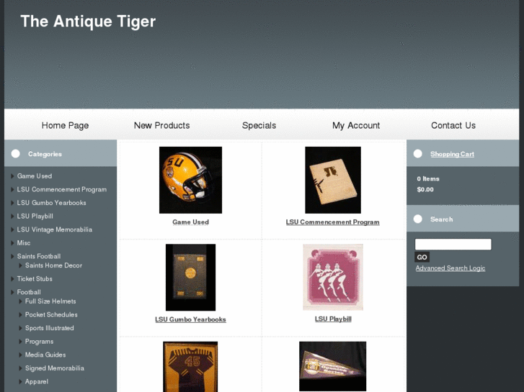Image resolution: width=524 pixels, height=392 pixels.
Task: Select Game Used in Categories sidebar
Action: 35,176
